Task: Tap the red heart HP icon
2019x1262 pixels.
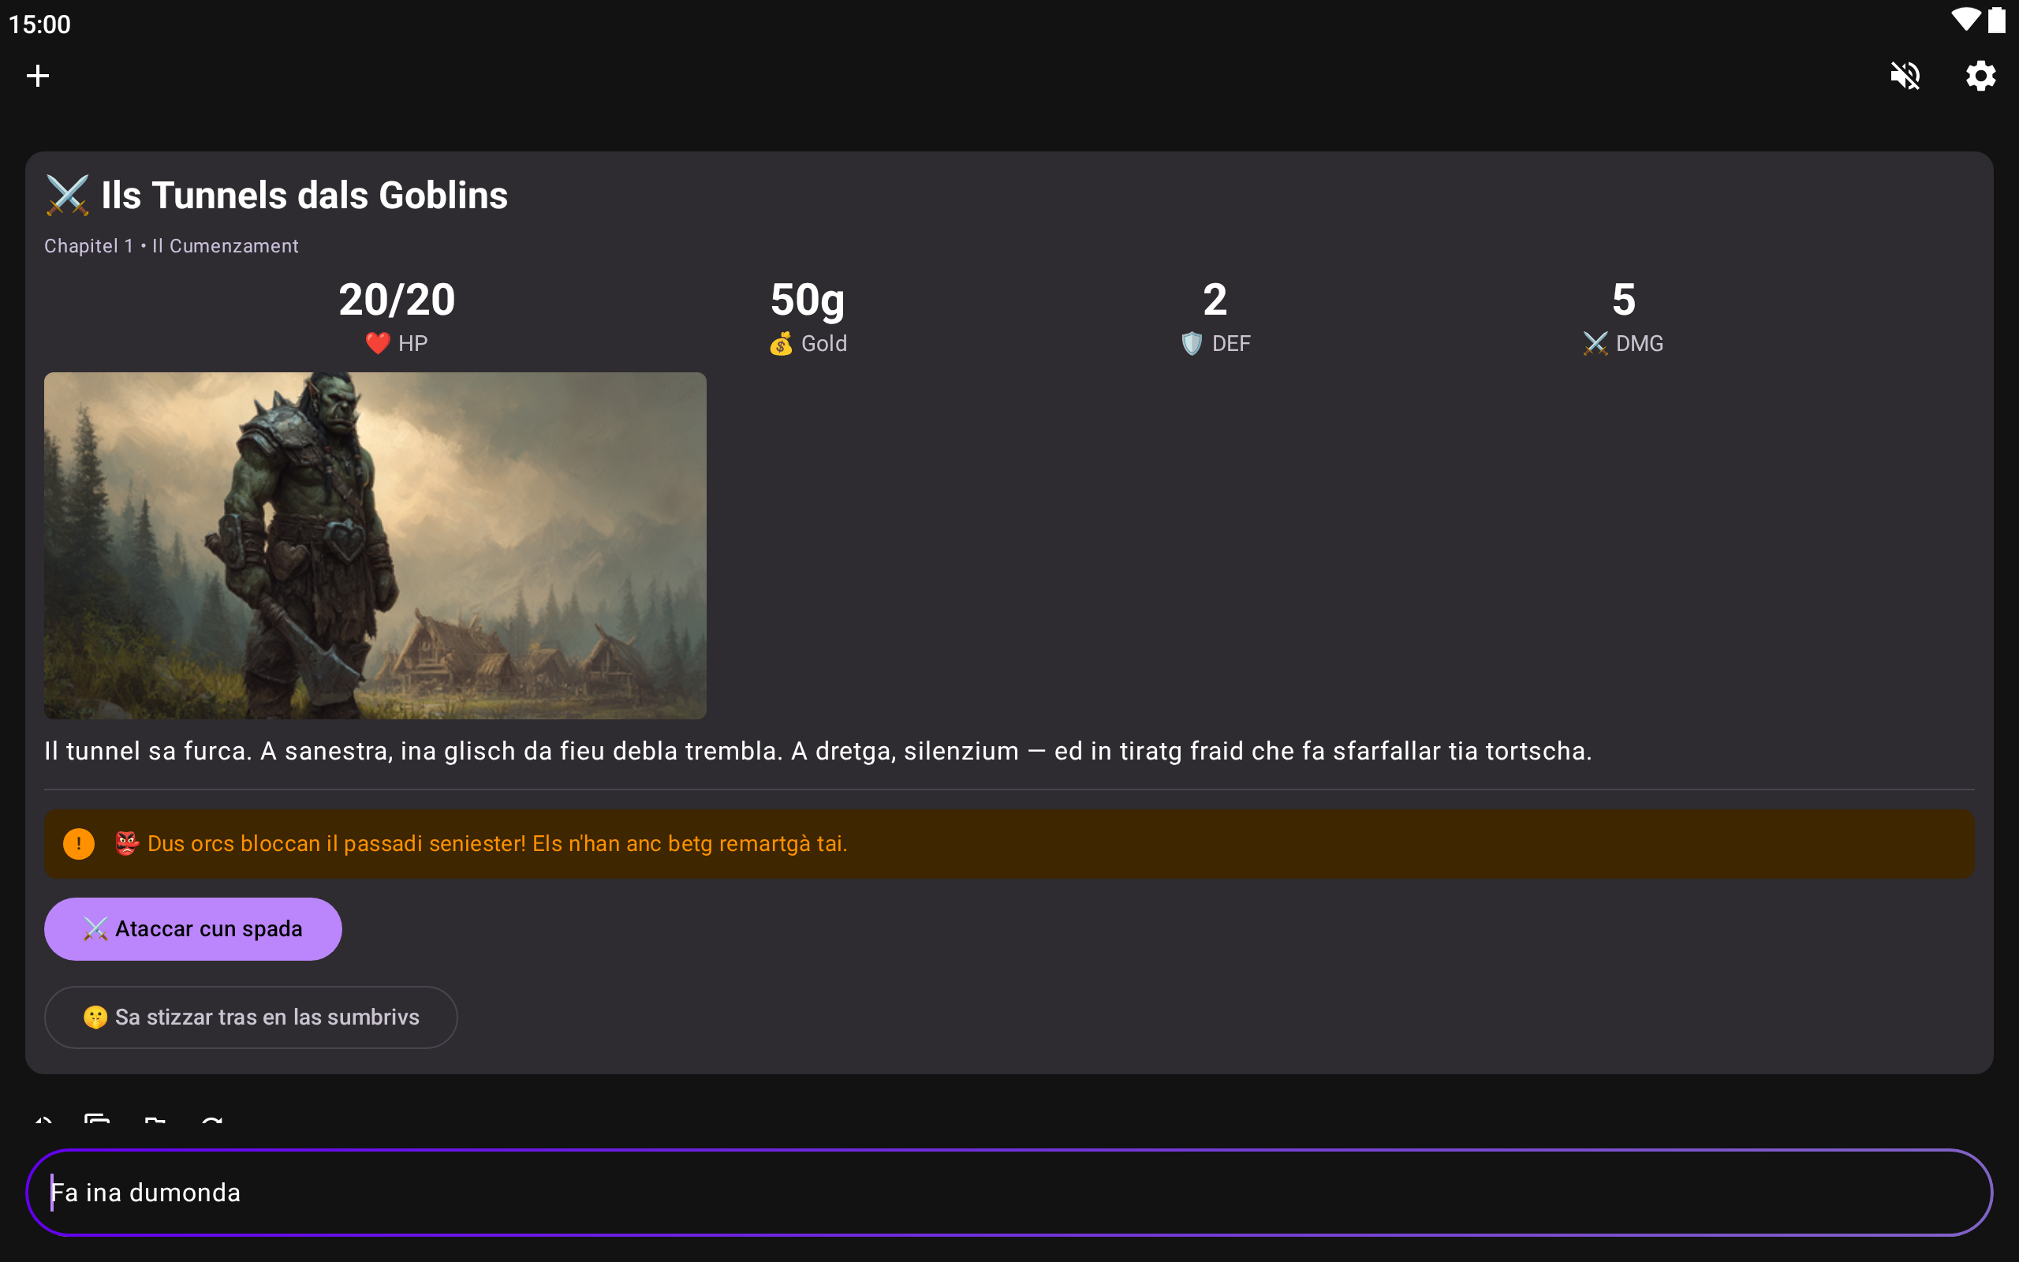Action: [378, 343]
